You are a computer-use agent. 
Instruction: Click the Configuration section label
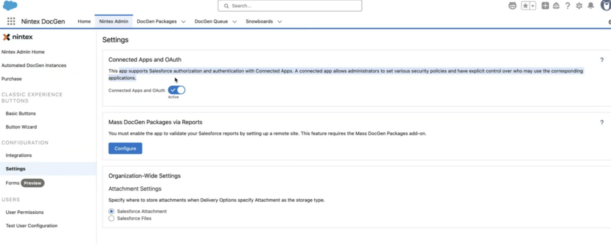click(x=25, y=143)
